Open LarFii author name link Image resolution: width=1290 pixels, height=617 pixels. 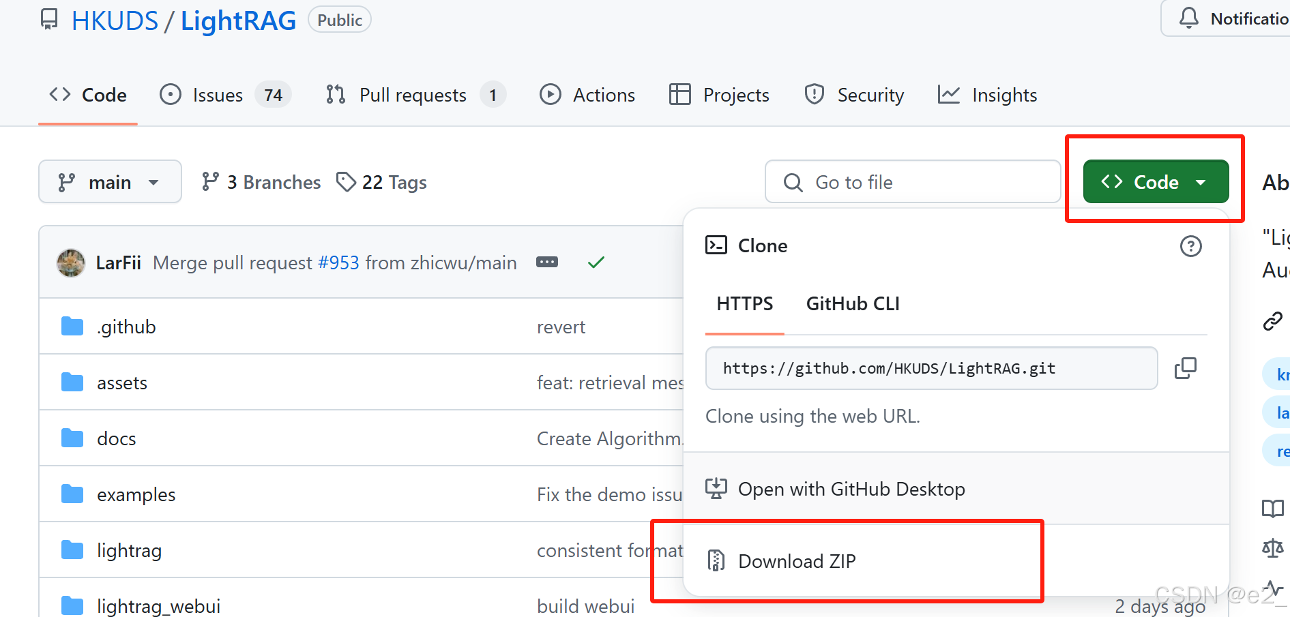[119, 262]
